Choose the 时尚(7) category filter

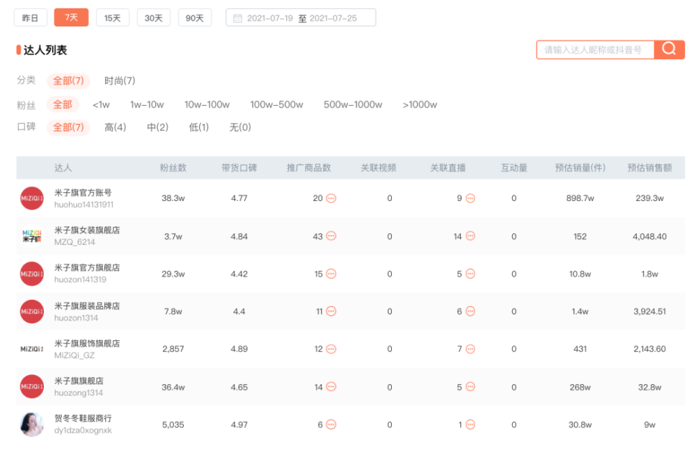tap(120, 81)
